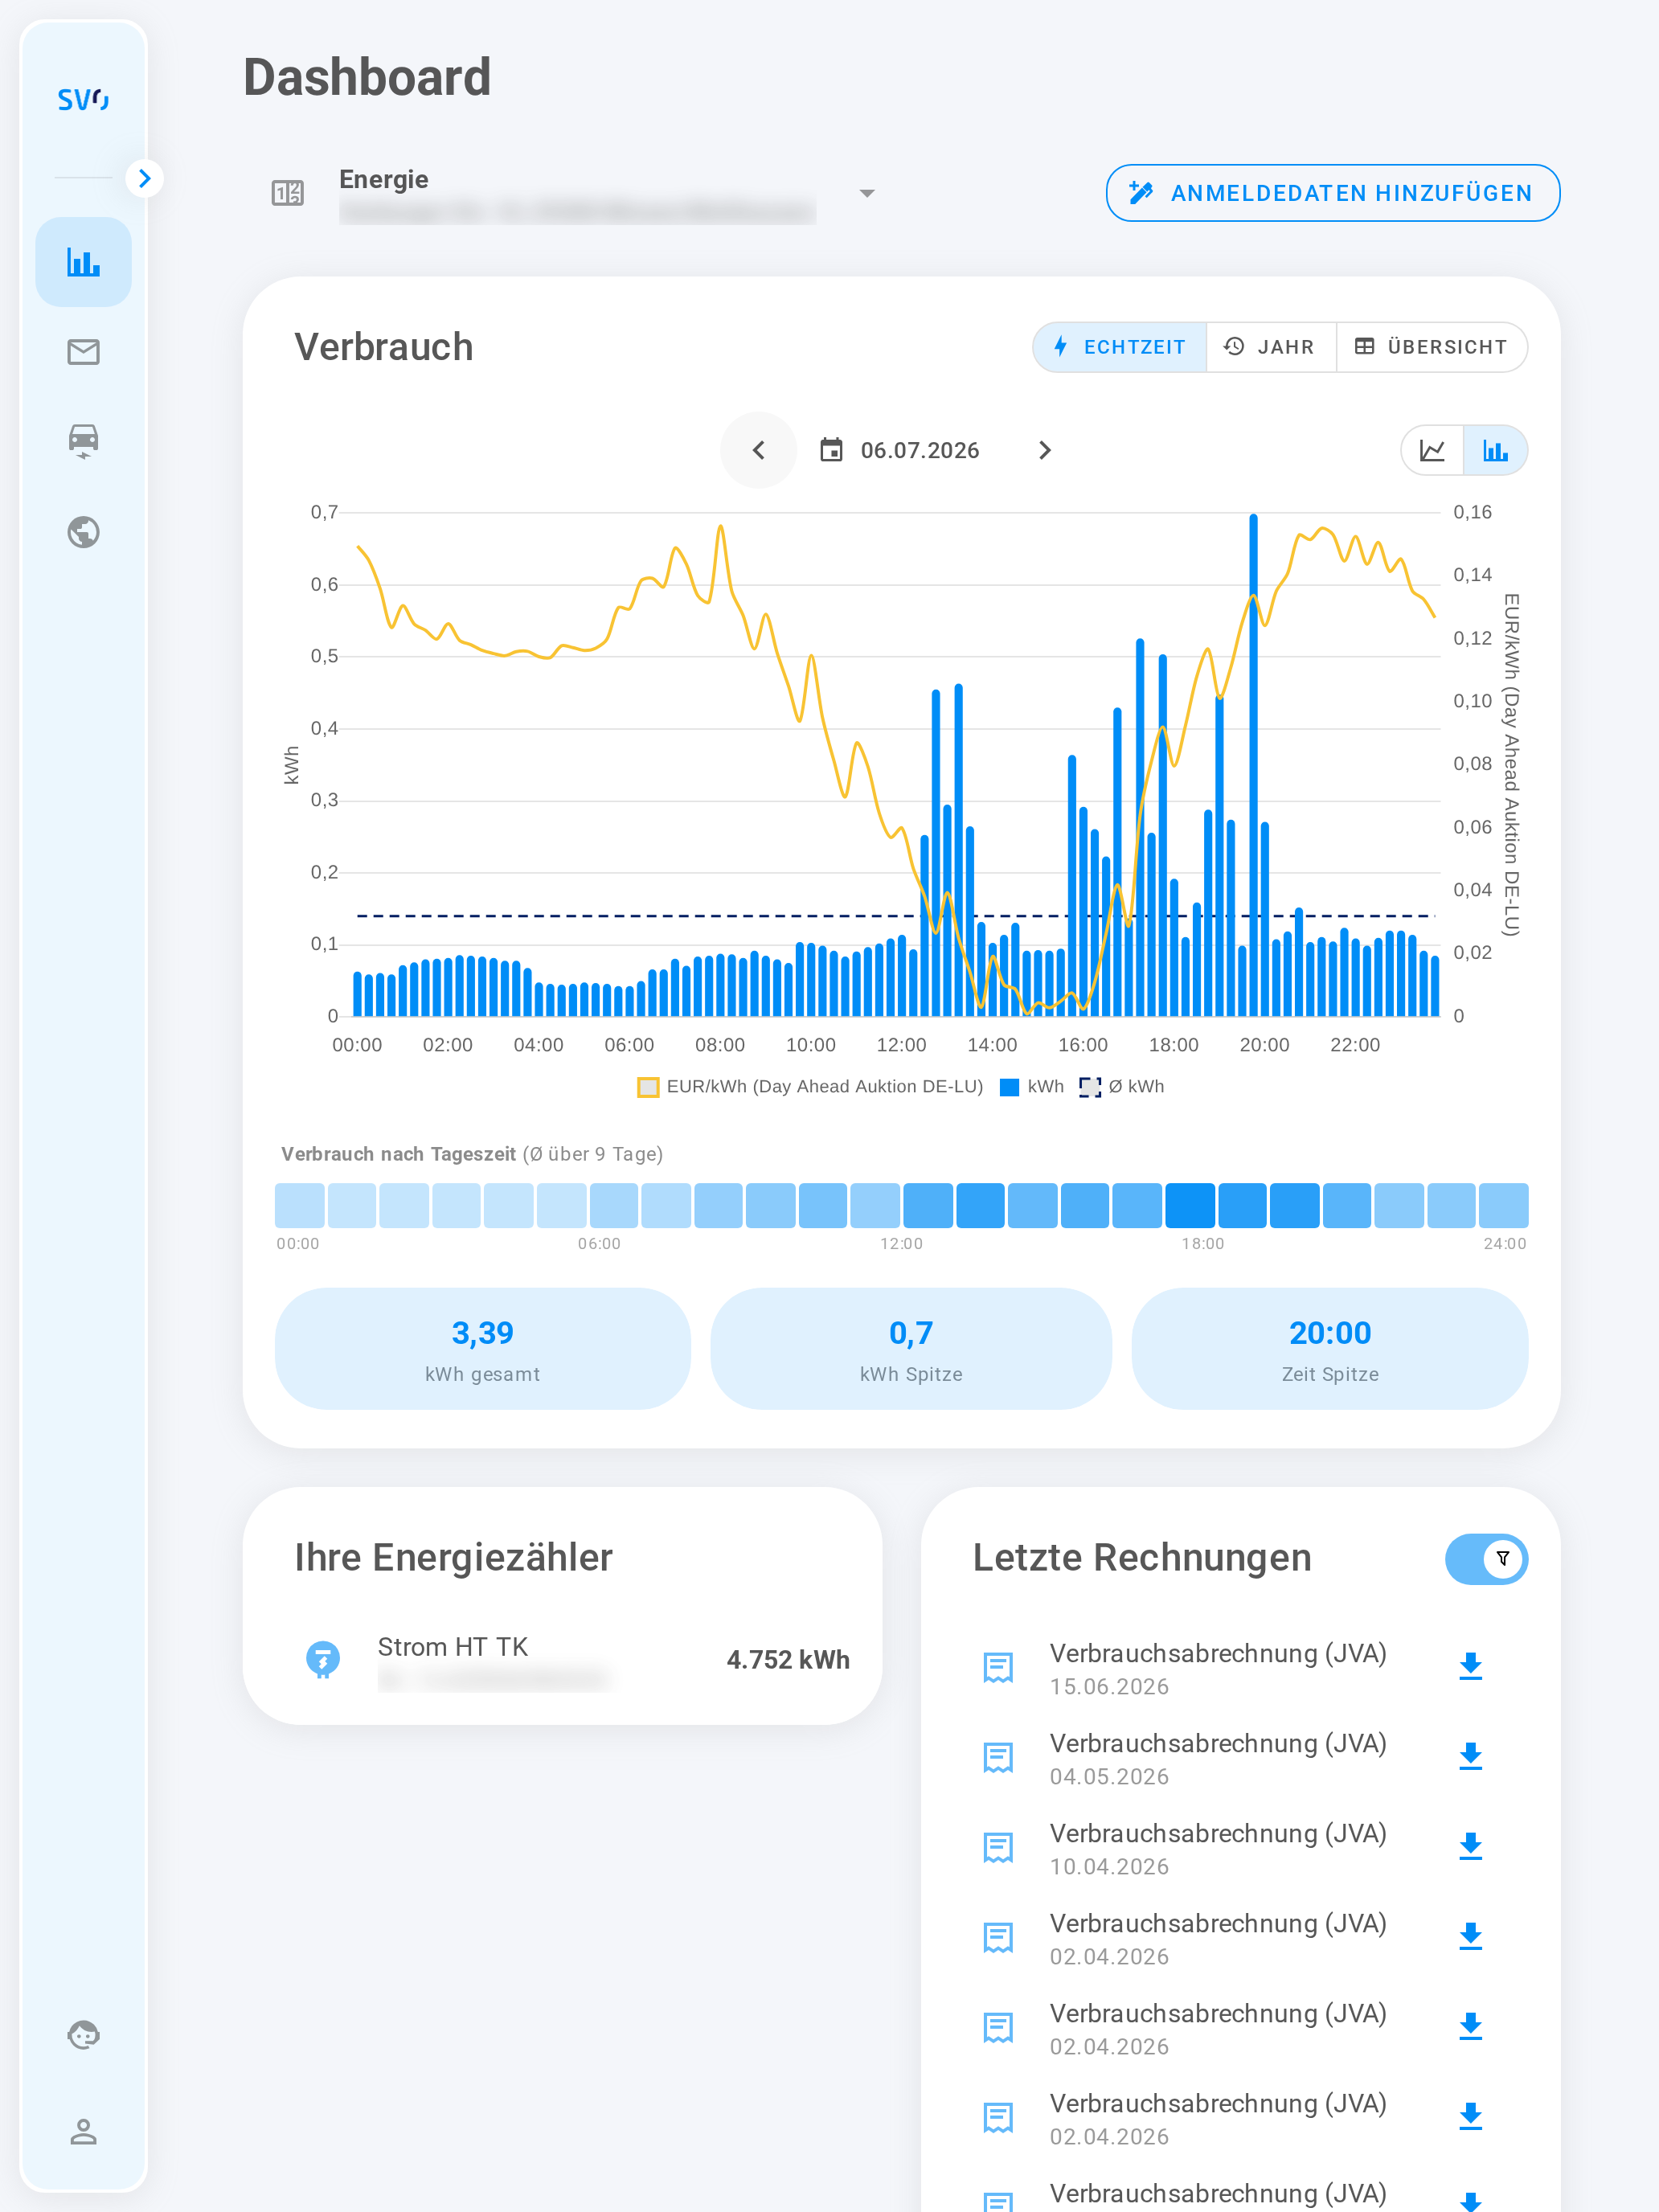Screen dimensions: 1659x2212
Task: Open the electric car sidebar icon
Action: click(84, 441)
